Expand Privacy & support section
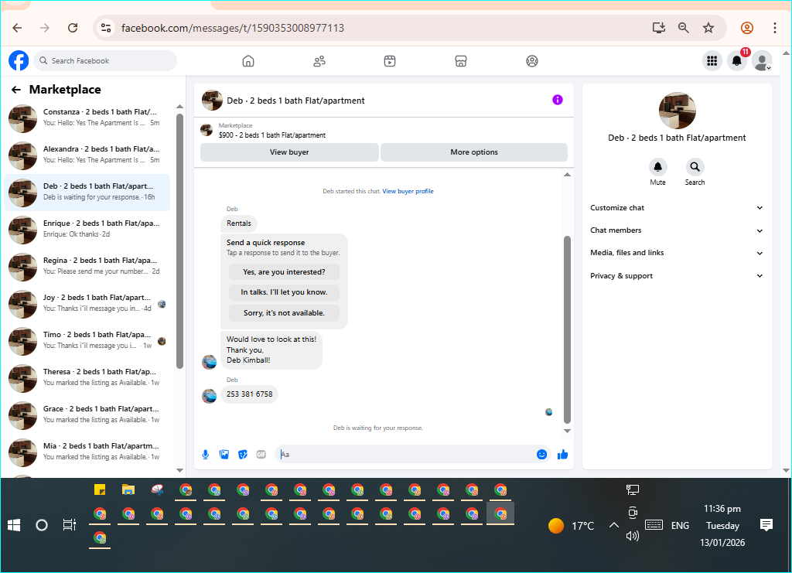 (676, 275)
